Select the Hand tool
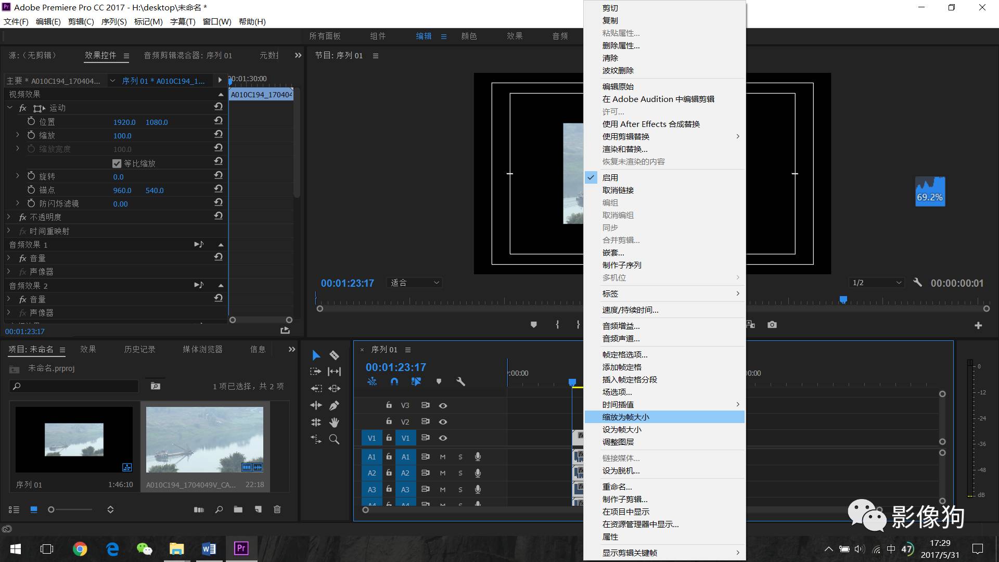Screen dimensions: 999x562 [x=335, y=422]
